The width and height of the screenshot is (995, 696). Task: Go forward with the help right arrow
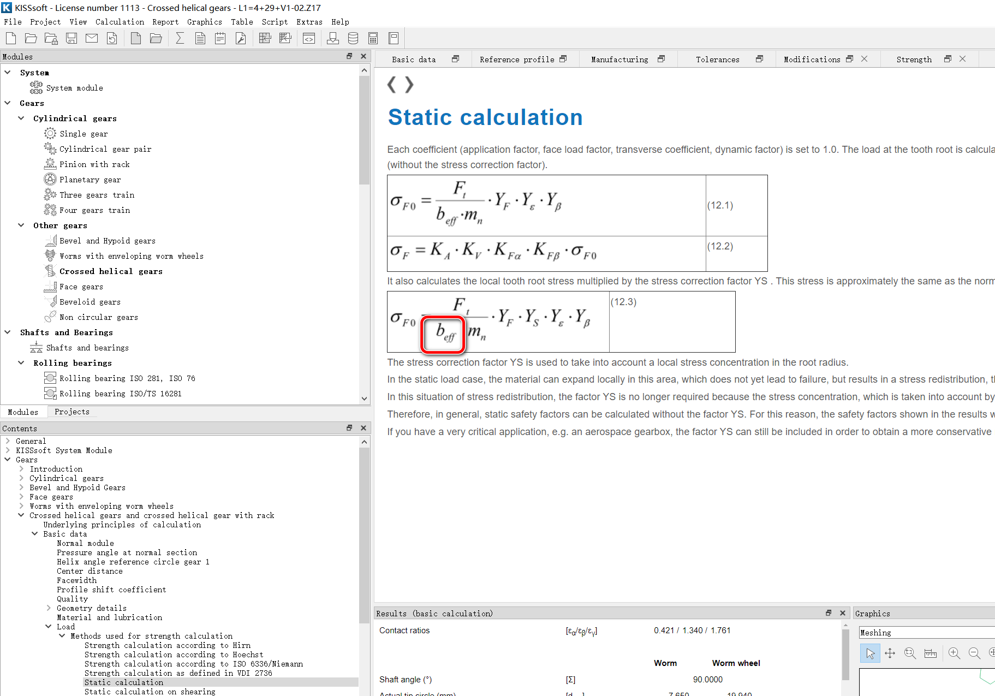(409, 85)
